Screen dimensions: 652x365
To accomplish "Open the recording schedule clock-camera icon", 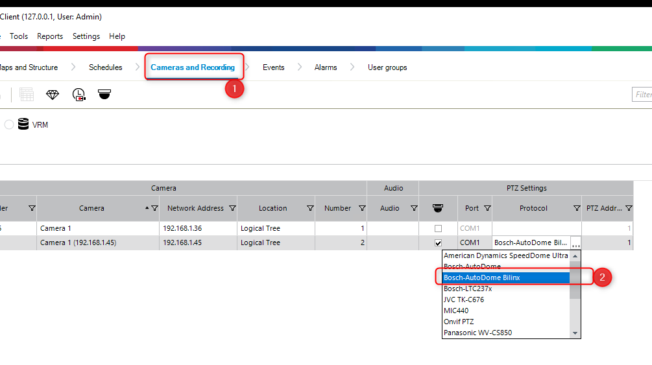I will tap(78, 95).
